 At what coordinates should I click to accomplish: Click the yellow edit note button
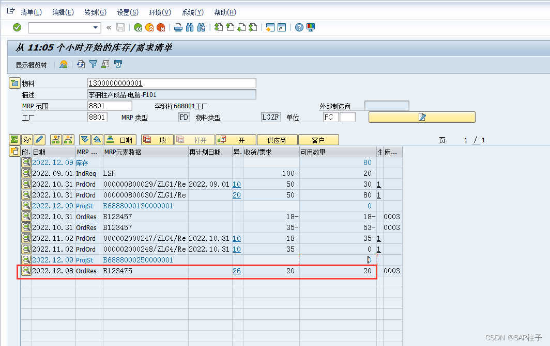(422, 117)
